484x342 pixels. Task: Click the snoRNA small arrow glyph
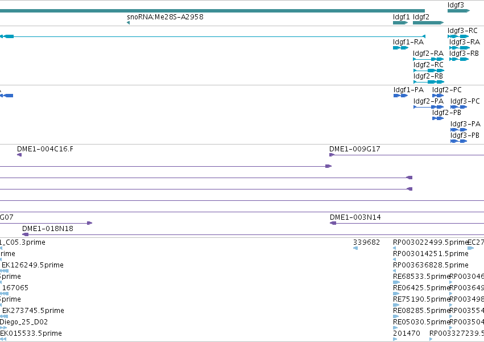click(x=128, y=23)
